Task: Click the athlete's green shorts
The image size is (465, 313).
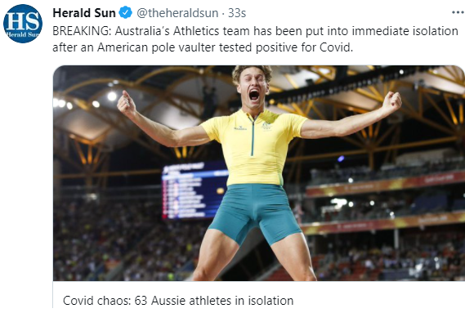Action: point(255,213)
